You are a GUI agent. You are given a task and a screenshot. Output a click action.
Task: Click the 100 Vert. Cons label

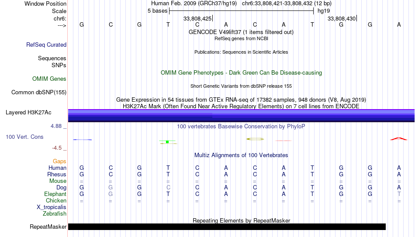pyautogui.click(x=24, y=137)
